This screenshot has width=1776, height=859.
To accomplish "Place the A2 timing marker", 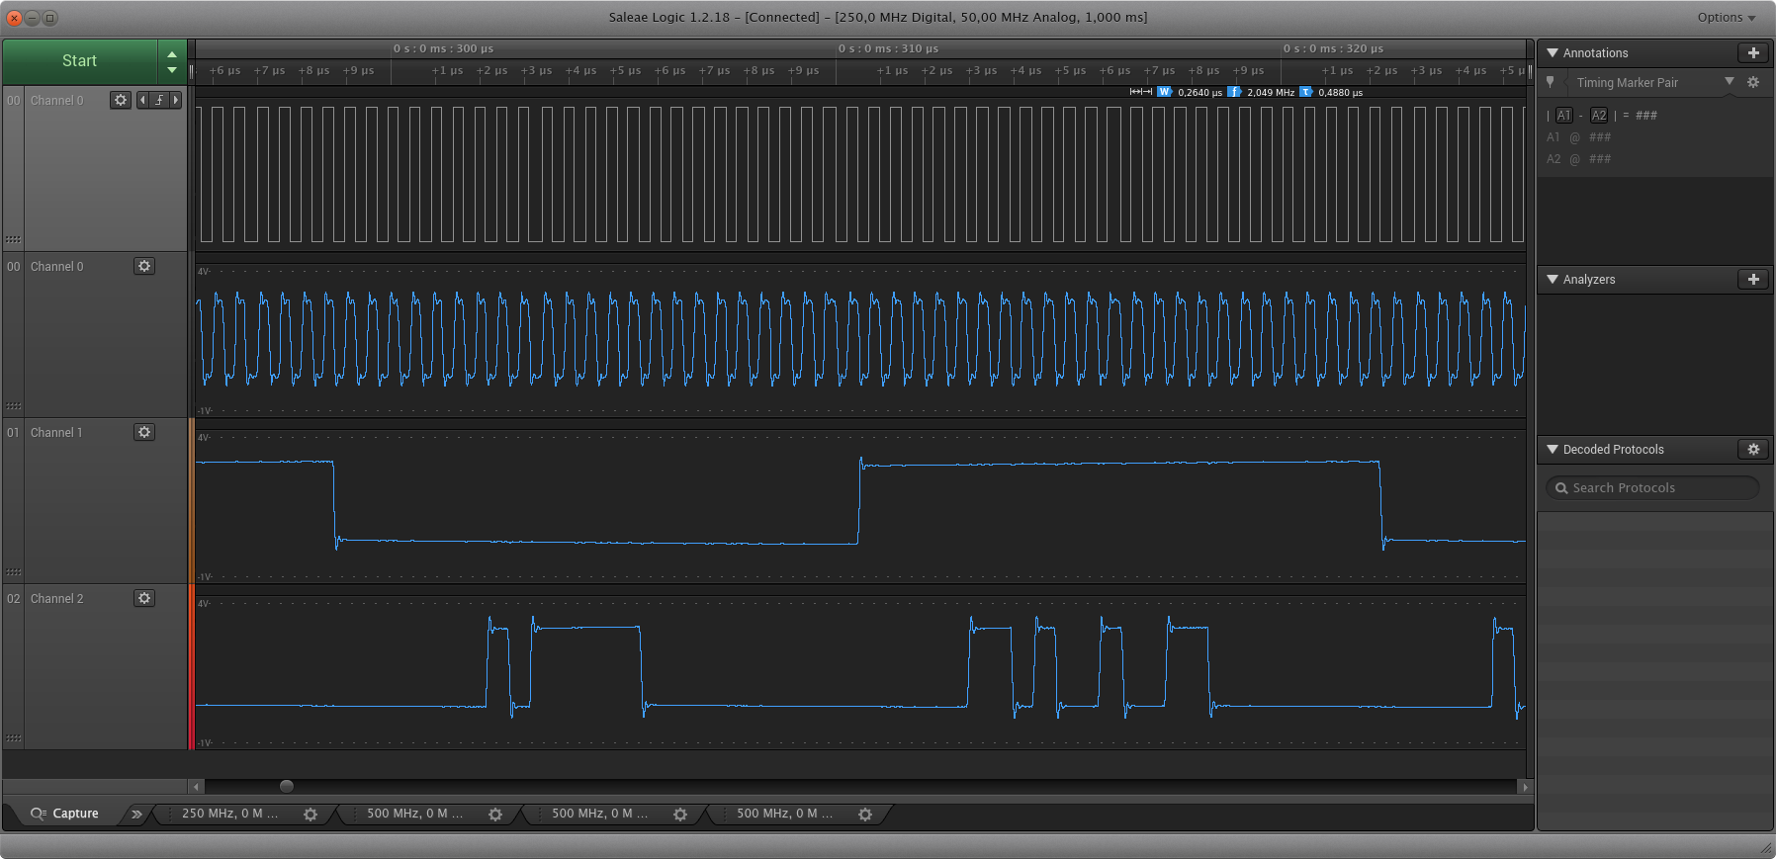I will click(x=1599, y=116).
